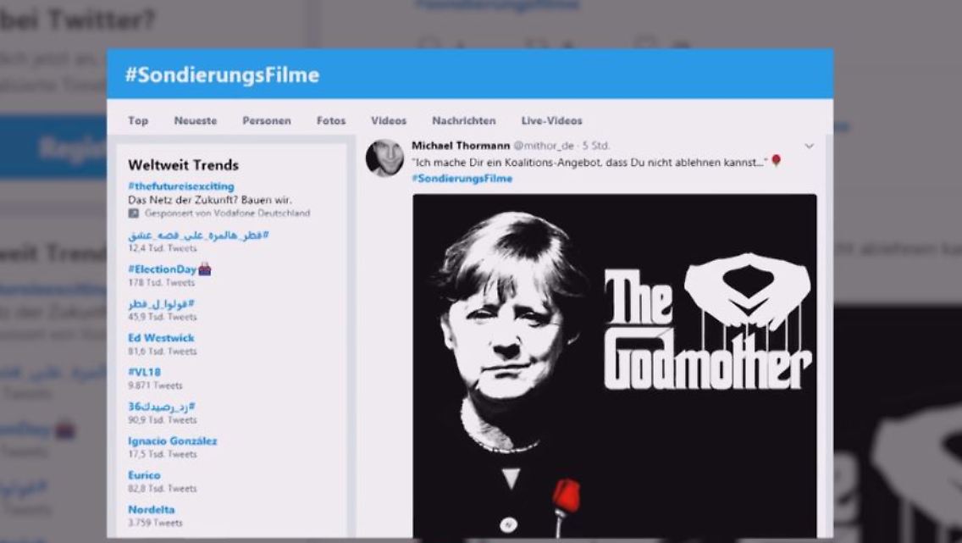Open The Godmother tweet image
The width and height of the screenshot is (962, 543).
tap(614, 366)
